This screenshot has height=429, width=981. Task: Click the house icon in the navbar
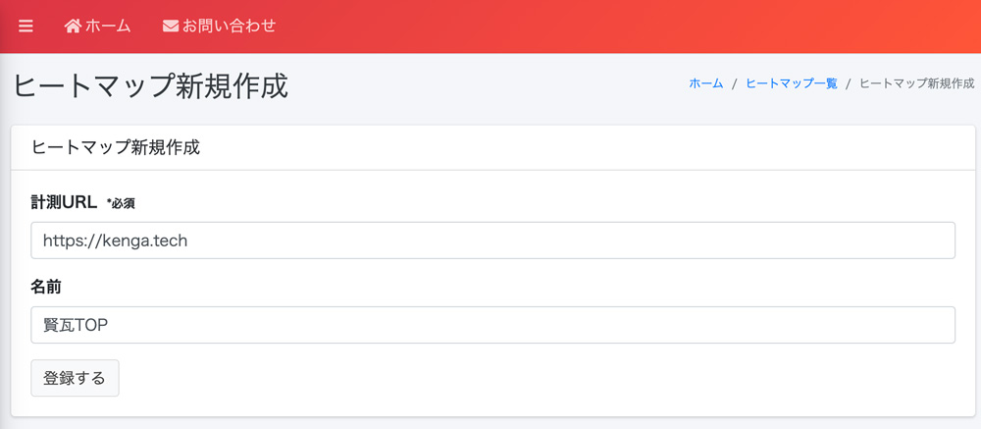point(73,26)
